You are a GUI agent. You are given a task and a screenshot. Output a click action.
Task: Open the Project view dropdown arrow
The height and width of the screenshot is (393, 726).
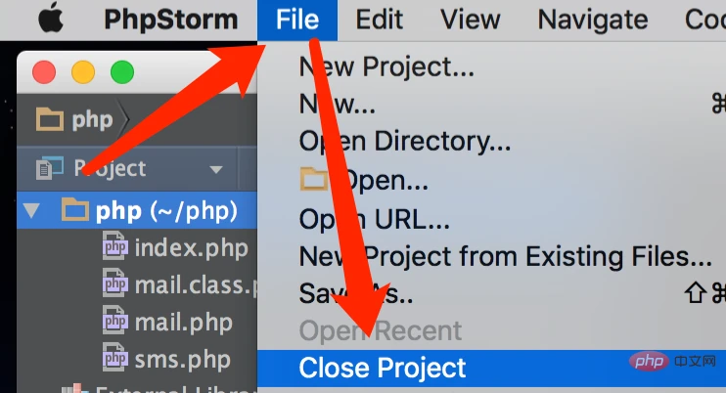(x=216, y=169)
